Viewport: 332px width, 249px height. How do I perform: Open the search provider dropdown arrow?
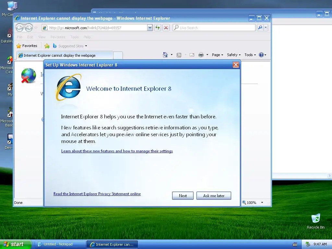[x=266, y=28]
